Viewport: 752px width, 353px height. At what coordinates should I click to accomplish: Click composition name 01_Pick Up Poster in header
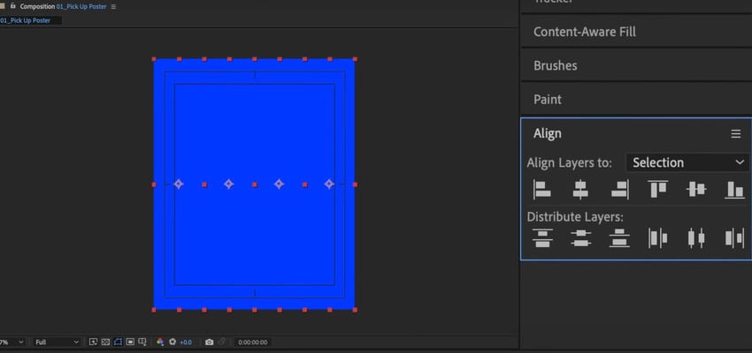(x=81, y=7)
